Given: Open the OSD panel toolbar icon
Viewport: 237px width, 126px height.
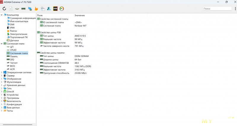Looking at the screenshot, I should (x=55, y=9).
